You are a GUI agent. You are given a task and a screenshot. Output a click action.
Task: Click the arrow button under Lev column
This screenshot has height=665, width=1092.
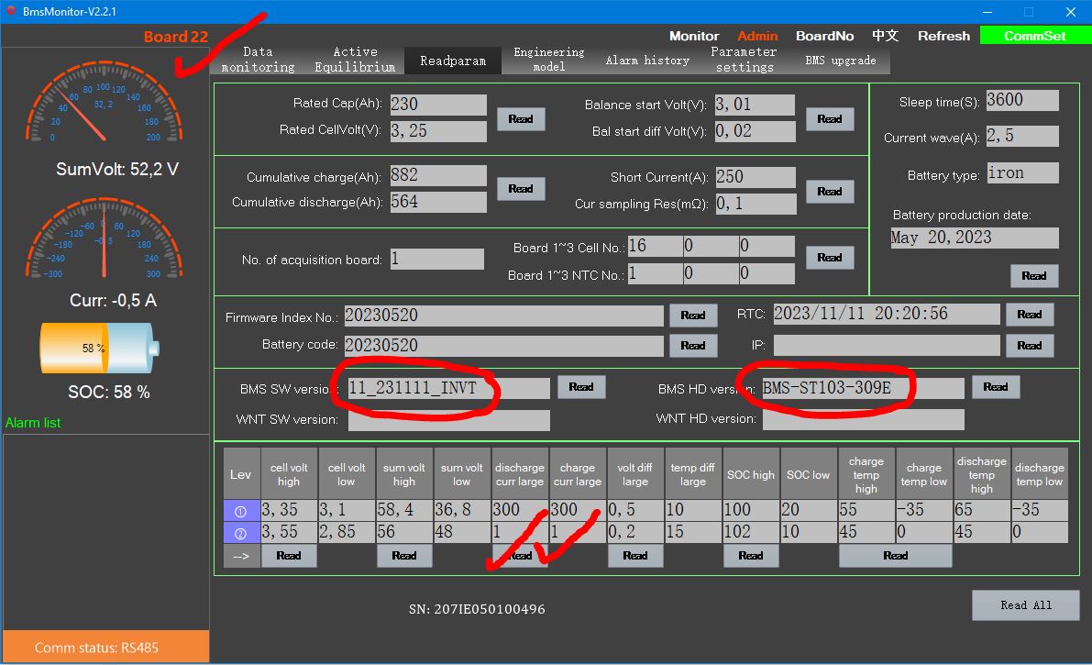coord(241,556)
